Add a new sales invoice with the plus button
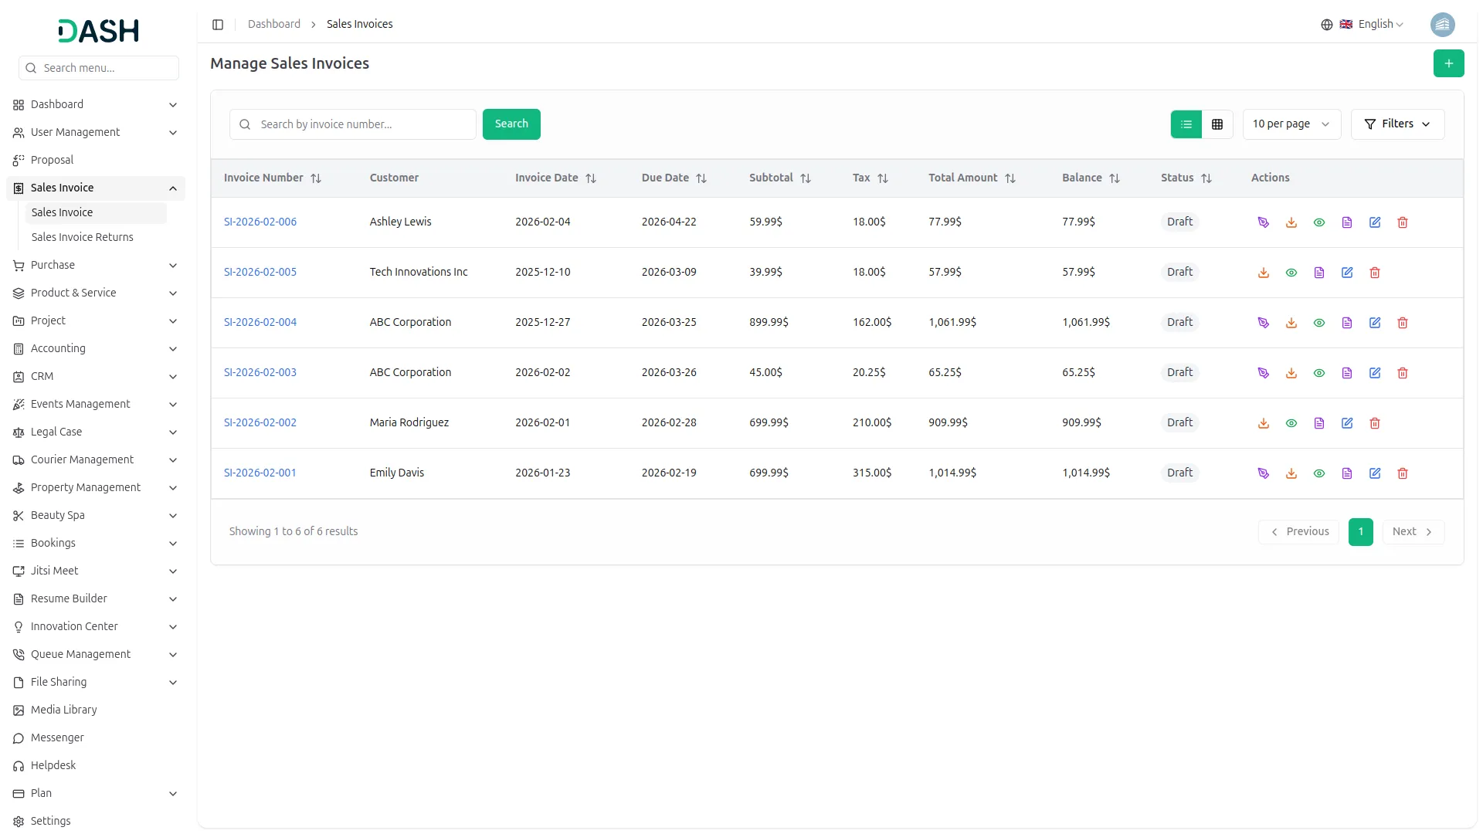The image size is (1483, 834). 1448,63
